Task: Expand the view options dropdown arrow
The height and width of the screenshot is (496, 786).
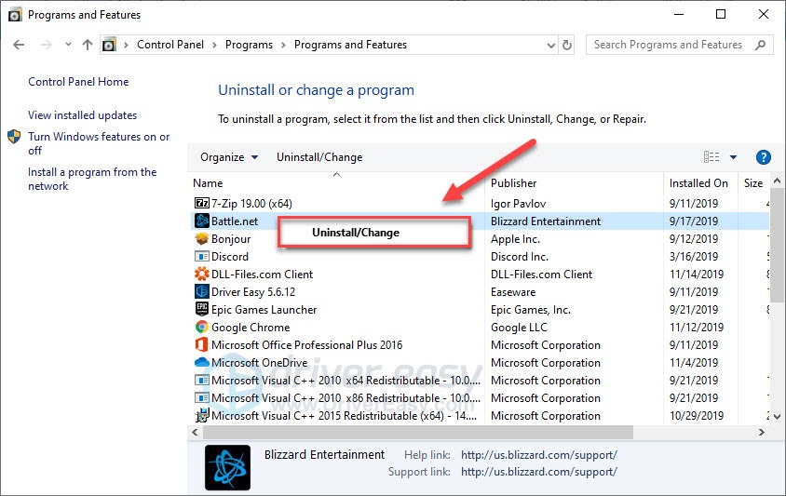Action: pyautogui.click(x=733, y=157)
